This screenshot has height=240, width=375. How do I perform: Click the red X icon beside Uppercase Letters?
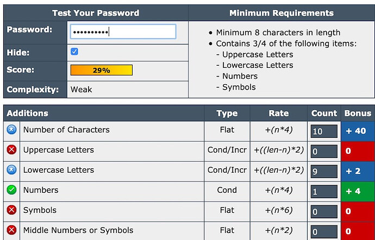[11, 150]
